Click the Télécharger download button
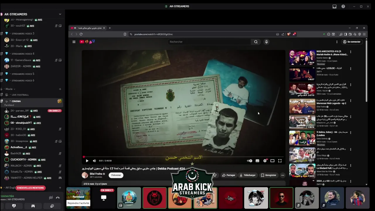The height and width of the screenshot is (211, 375). click(248, 175)
